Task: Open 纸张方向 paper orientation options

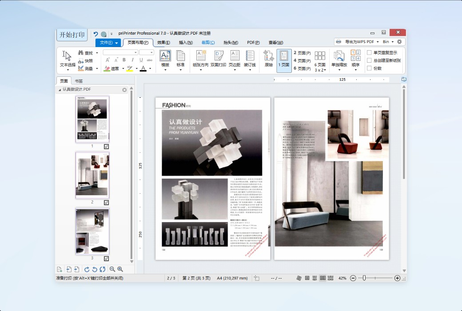Action: pyautogui.click(x=201, y=60)
